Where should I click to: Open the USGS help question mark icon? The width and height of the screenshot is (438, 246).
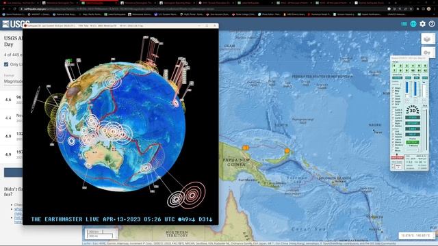pos(432,24)
